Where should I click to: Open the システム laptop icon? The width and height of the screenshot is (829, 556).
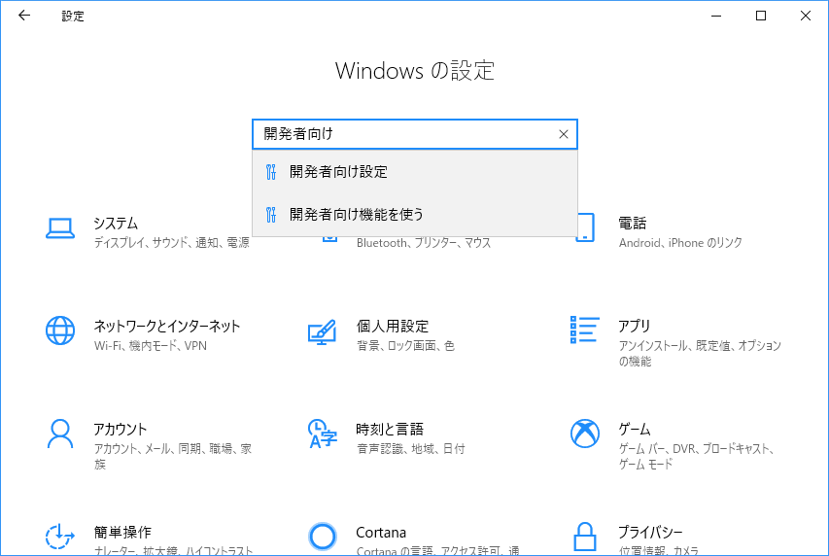(59, 228)
